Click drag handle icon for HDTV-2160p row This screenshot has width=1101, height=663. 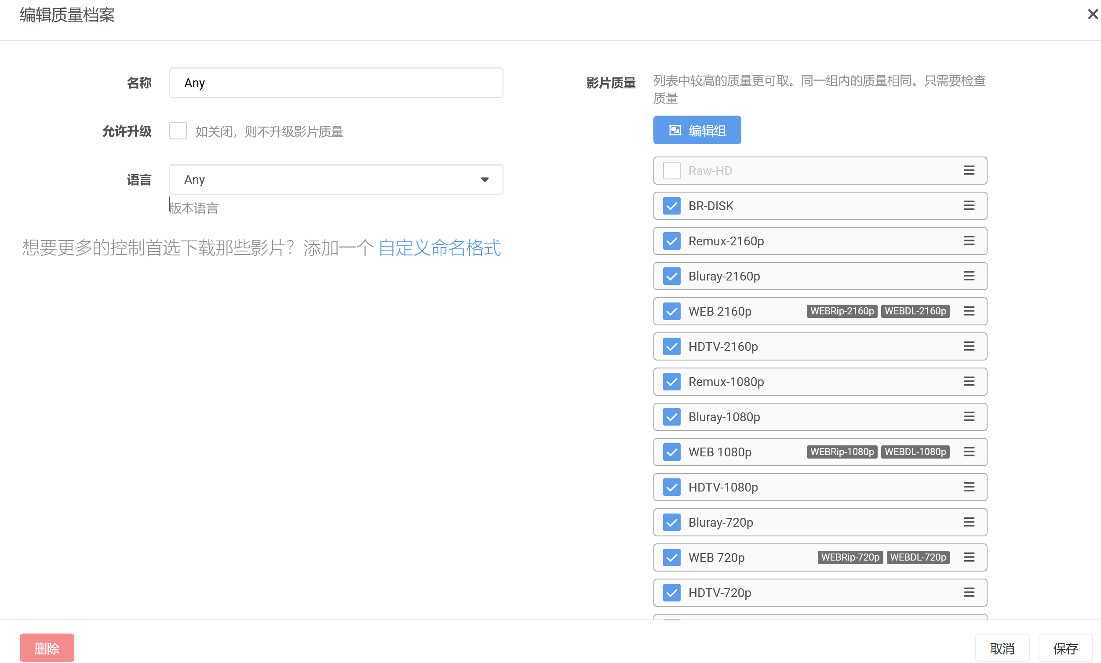click(969, 346)
